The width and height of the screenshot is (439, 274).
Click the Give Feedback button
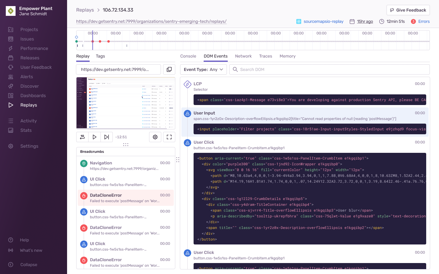pyautogui.click(x=408, y=10)
